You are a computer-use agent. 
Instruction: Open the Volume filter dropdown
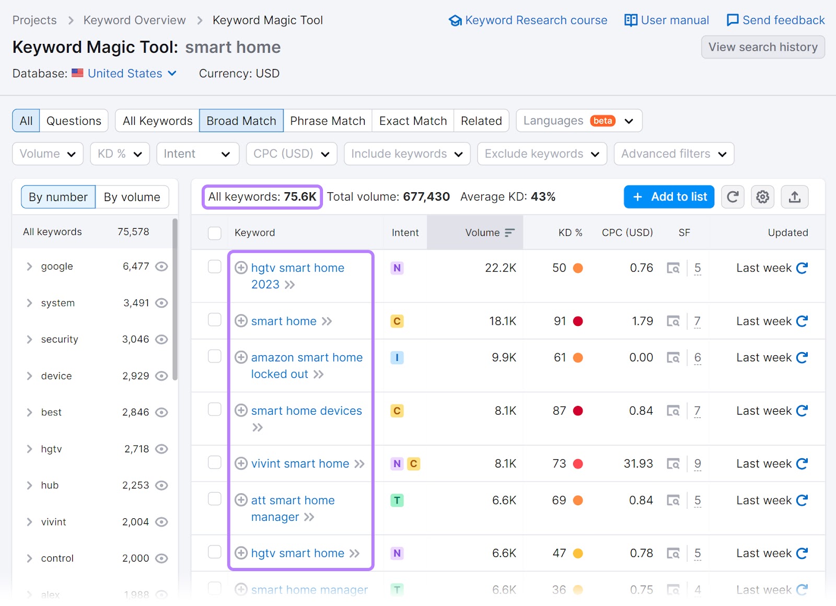pos(47,154)
